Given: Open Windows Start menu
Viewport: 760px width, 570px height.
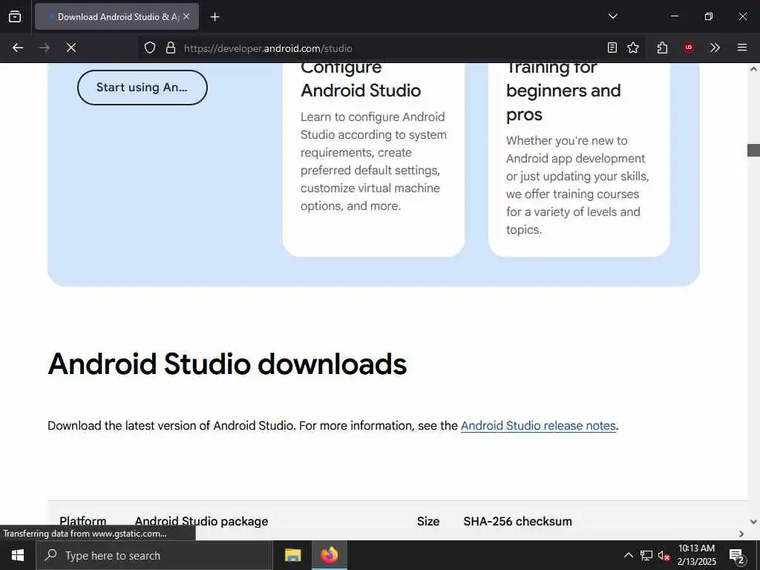Looking at the screenshot, I should point(18,555).
